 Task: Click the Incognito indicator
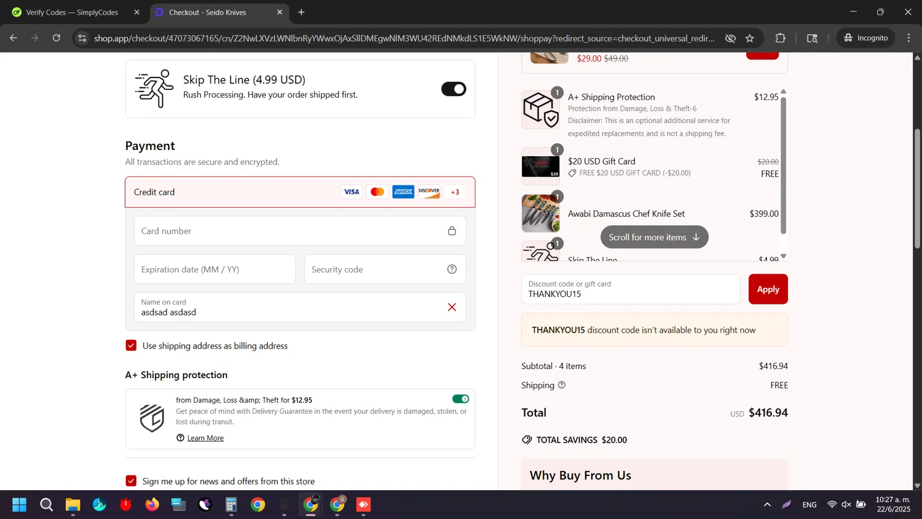[x=866, y=38]
